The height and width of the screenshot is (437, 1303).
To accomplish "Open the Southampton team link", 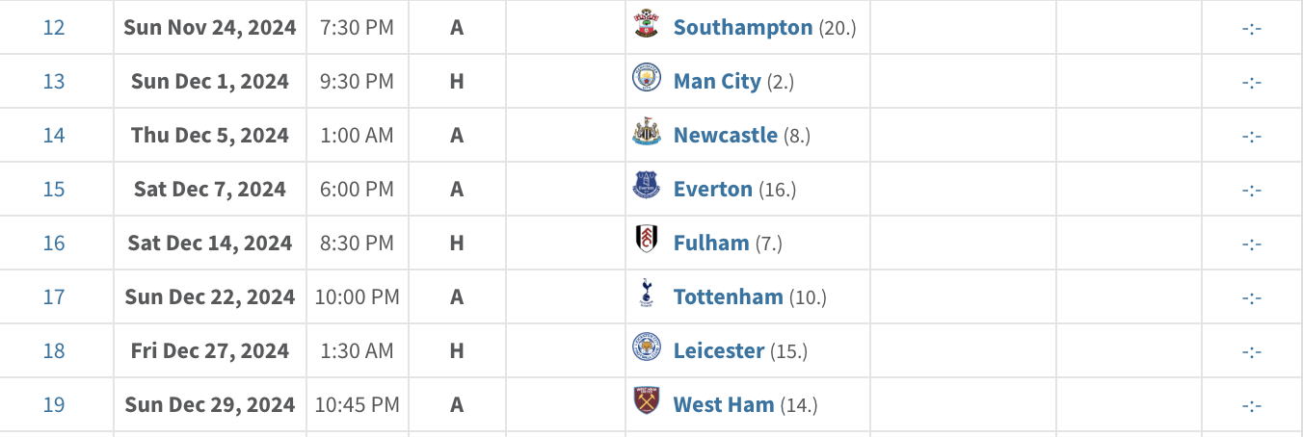I will point(743,27).
